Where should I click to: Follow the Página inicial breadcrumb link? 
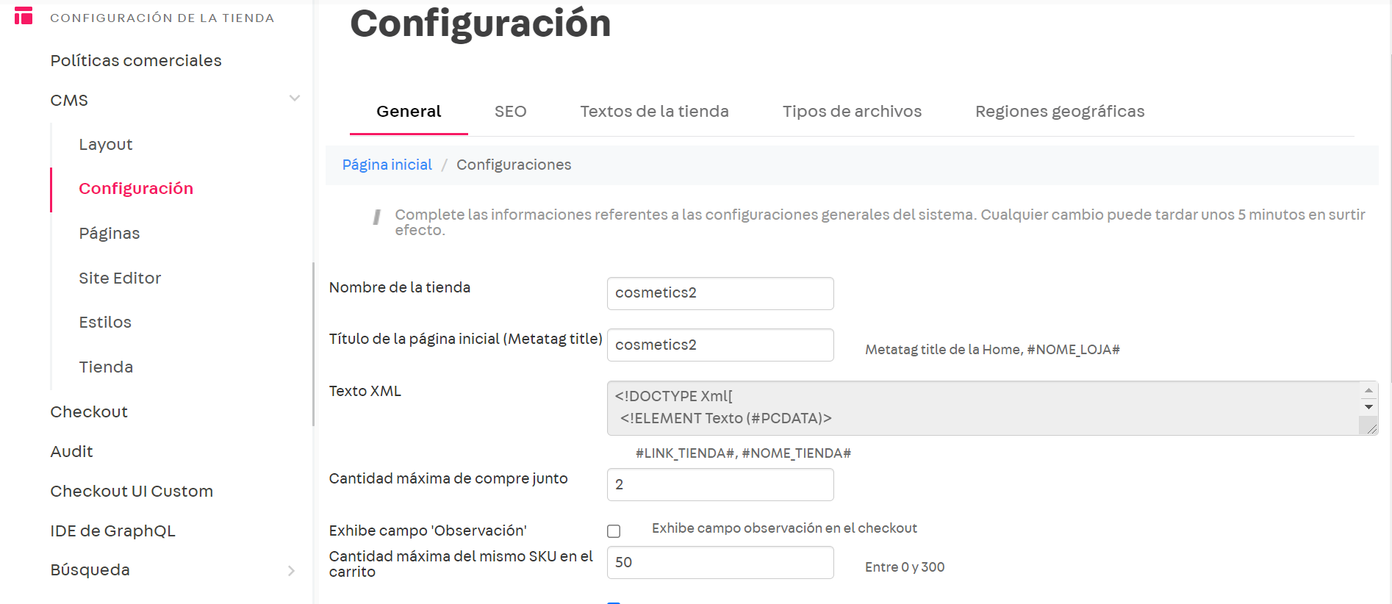pos(387,165)
